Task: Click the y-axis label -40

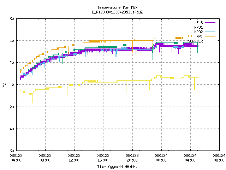Action: click(x=11, y=129)
